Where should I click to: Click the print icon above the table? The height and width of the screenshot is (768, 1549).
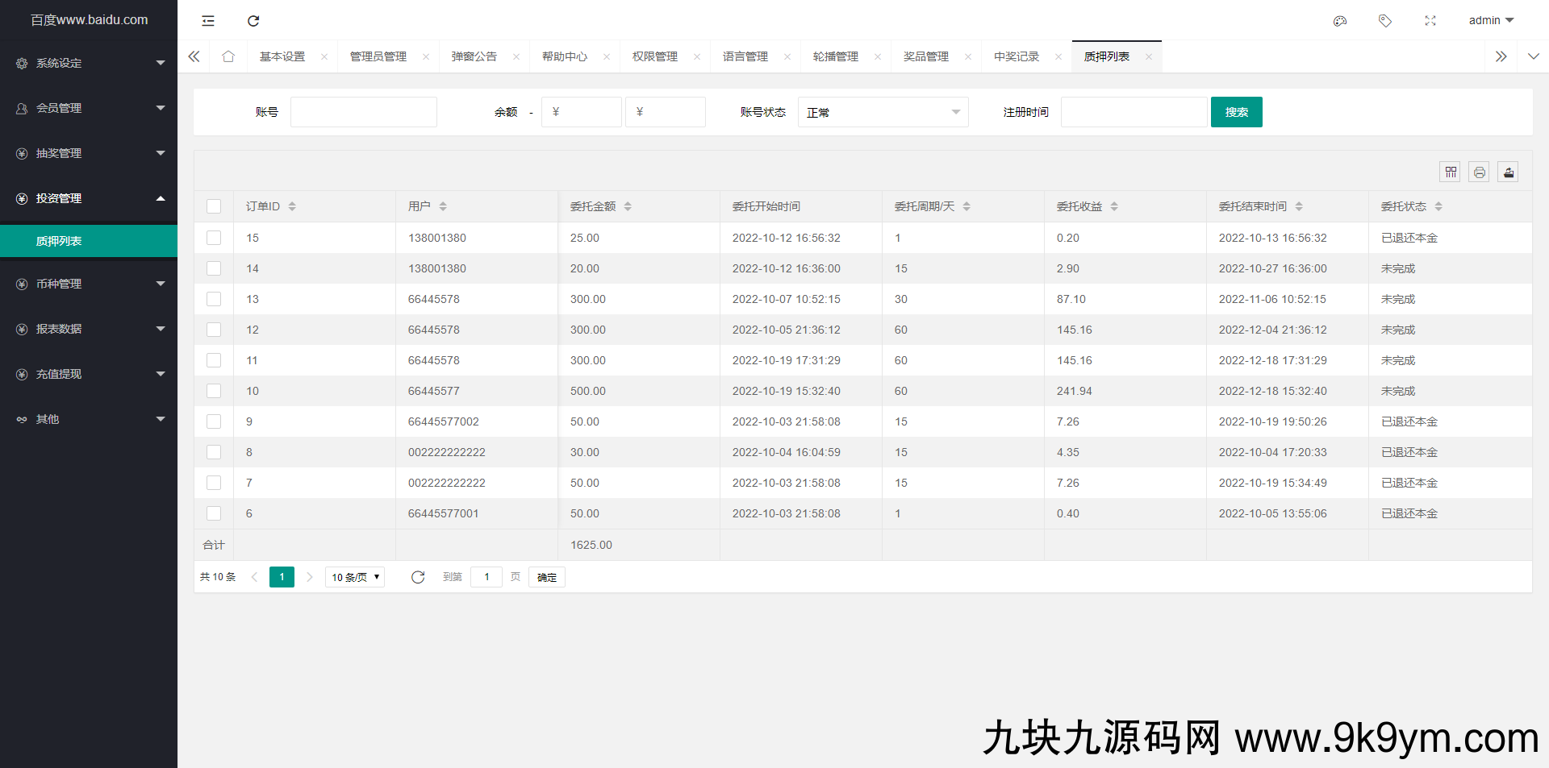pyautogui.click(x=1479, y=172)
